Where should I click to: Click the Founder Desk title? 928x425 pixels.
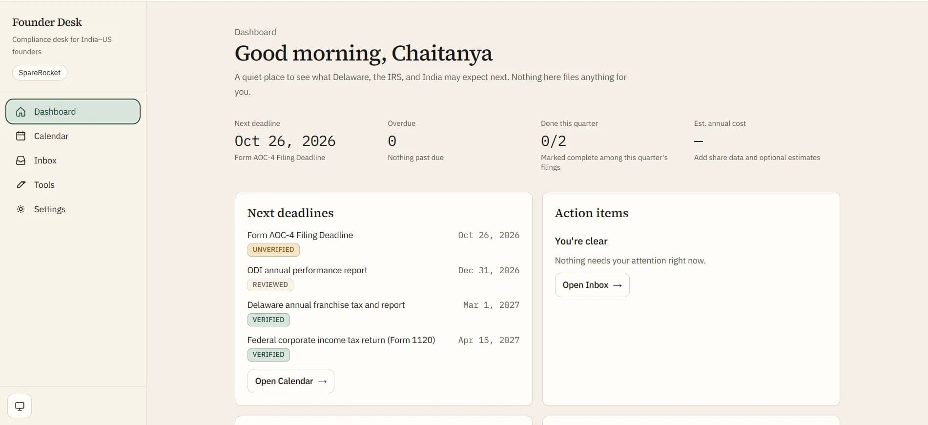pyautogui.click(x=47, y=22)
